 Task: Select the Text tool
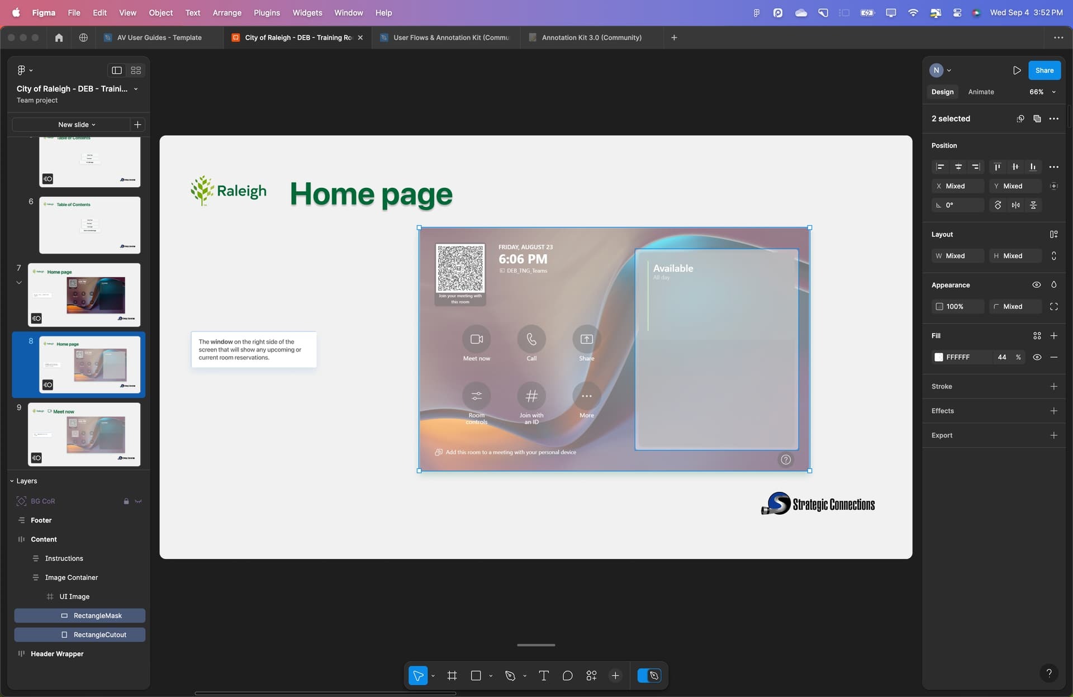pos(543,676)
